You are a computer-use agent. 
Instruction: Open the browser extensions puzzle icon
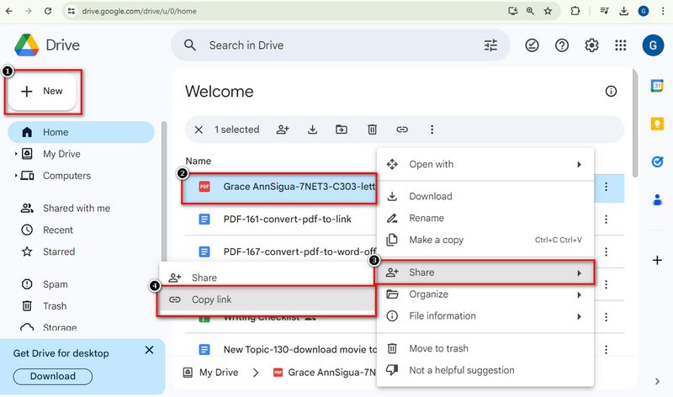point(575,11)
